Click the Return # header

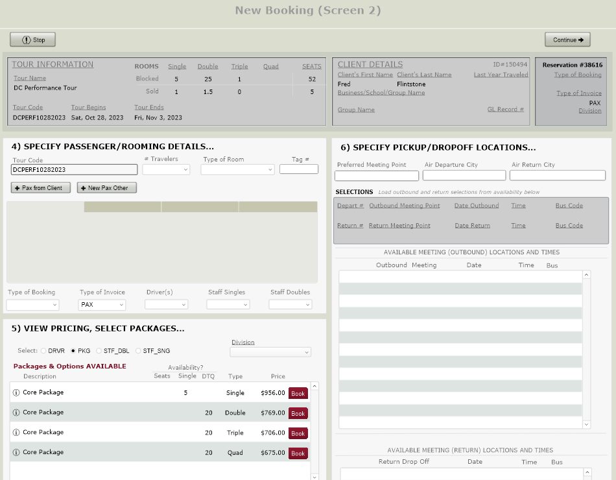(x=350, y=226)
